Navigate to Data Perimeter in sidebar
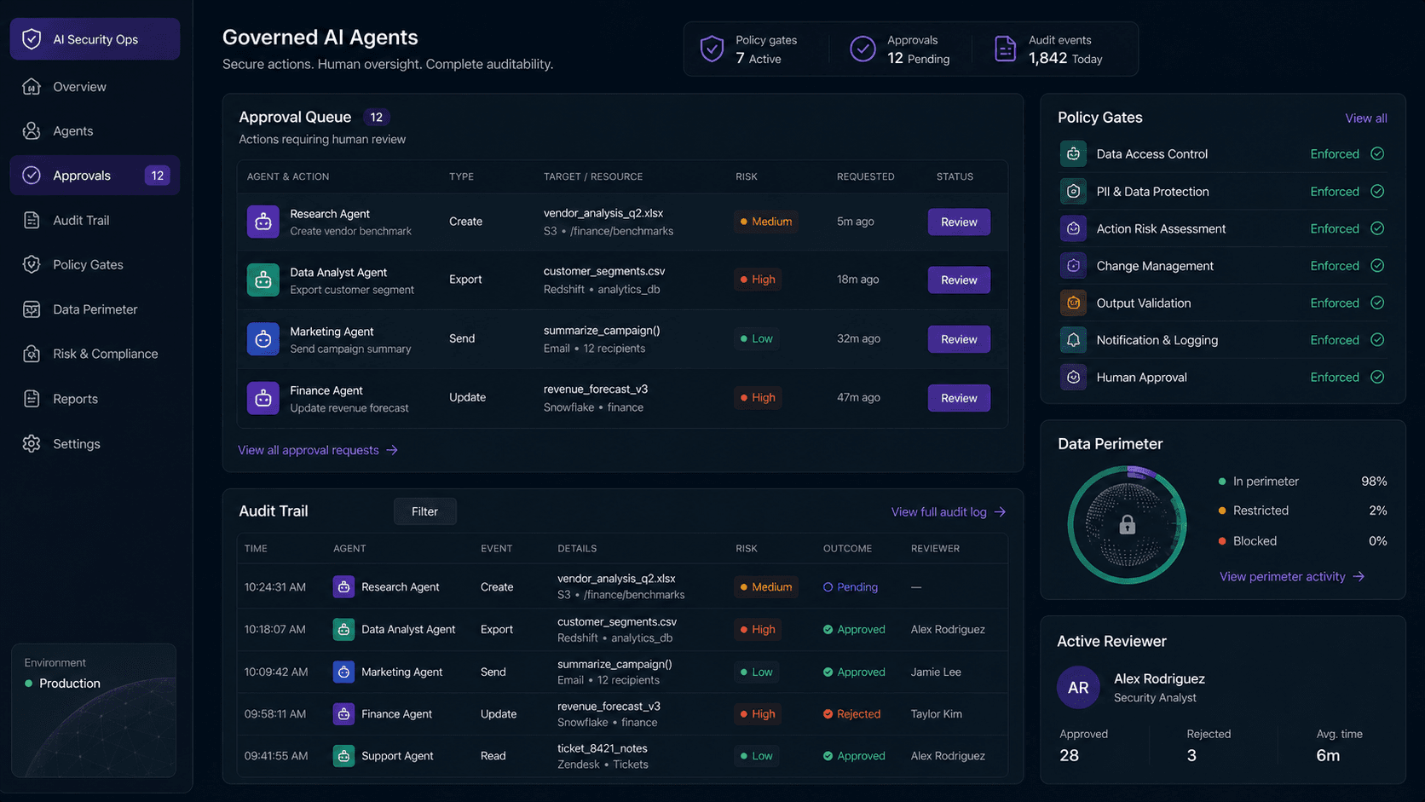 (x=95, y=309)
